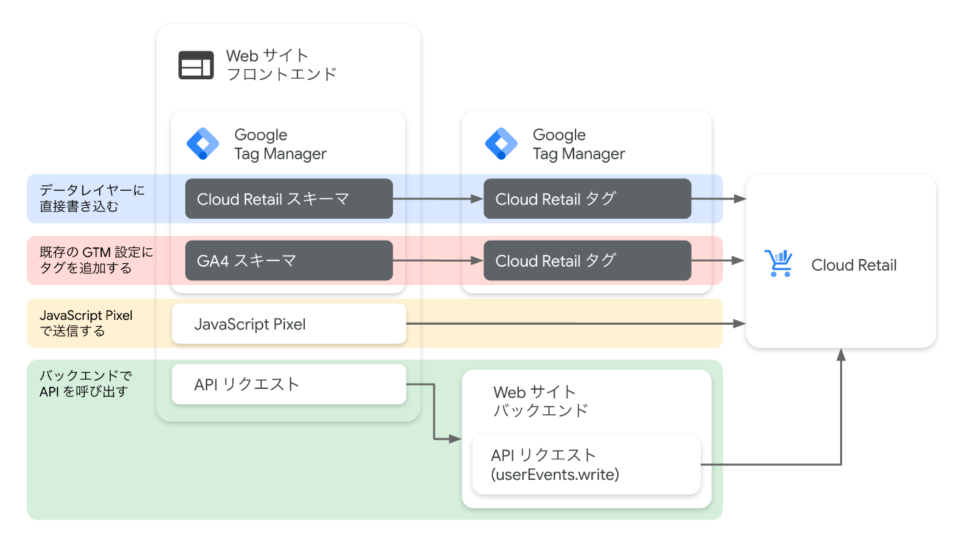Click the web site frontend window icon

tap(196, 65)
